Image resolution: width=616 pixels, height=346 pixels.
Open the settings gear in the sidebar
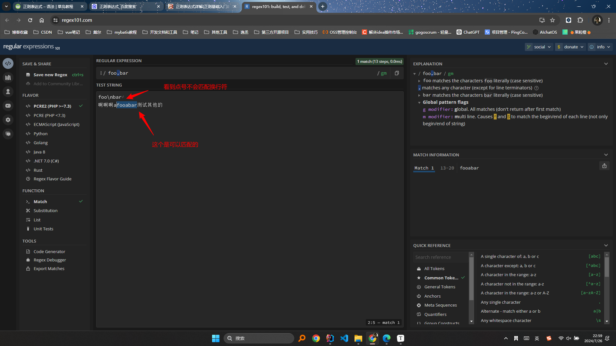click(x=8, y=120)
